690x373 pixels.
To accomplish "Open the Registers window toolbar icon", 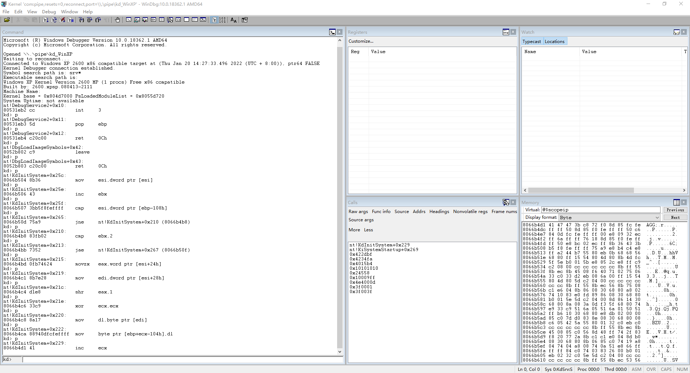I will coord(153,20).
